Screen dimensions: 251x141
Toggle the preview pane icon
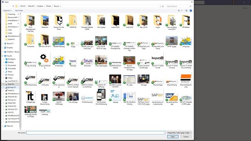186,11
